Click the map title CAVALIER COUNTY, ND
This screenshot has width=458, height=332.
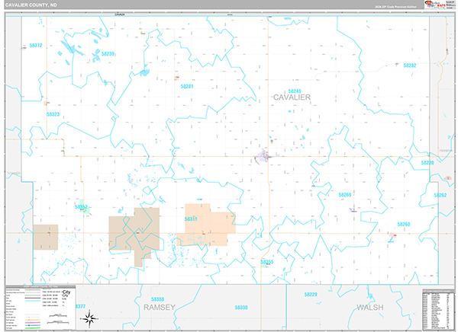31,5
